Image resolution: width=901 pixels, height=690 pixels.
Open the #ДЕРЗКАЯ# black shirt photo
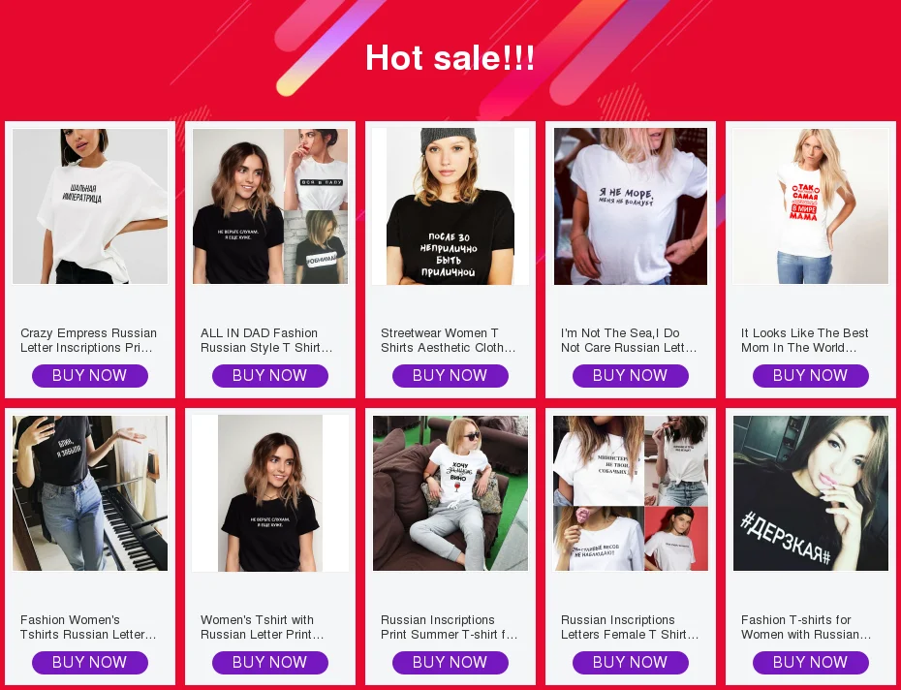coord(810,492)
